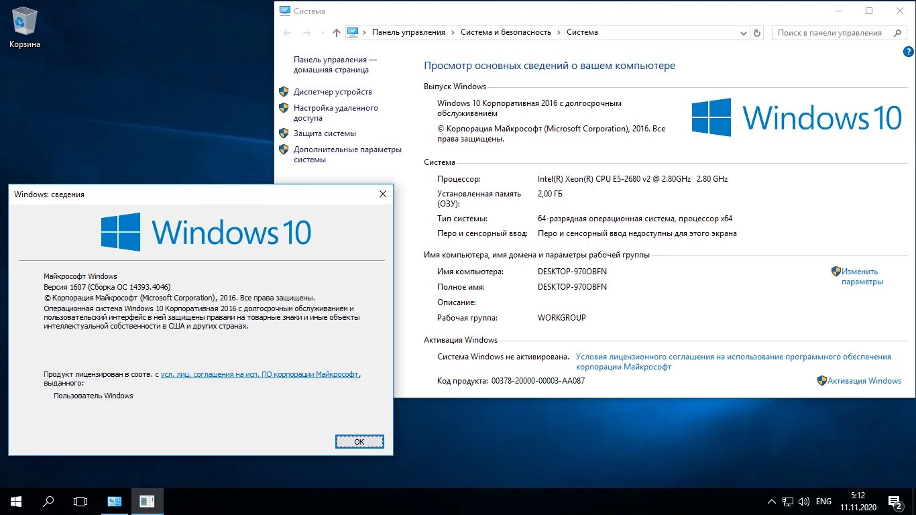This screenshot has width=916, height=515.
Task: Minimize the Система window
Action: (x=838, y=11)
